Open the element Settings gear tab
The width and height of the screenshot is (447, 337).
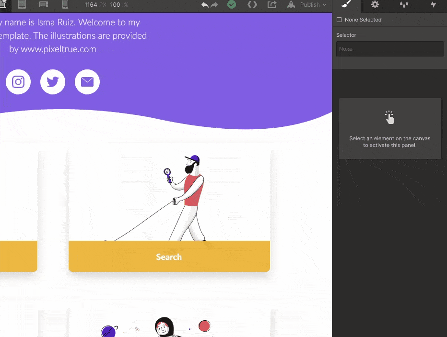375,5
